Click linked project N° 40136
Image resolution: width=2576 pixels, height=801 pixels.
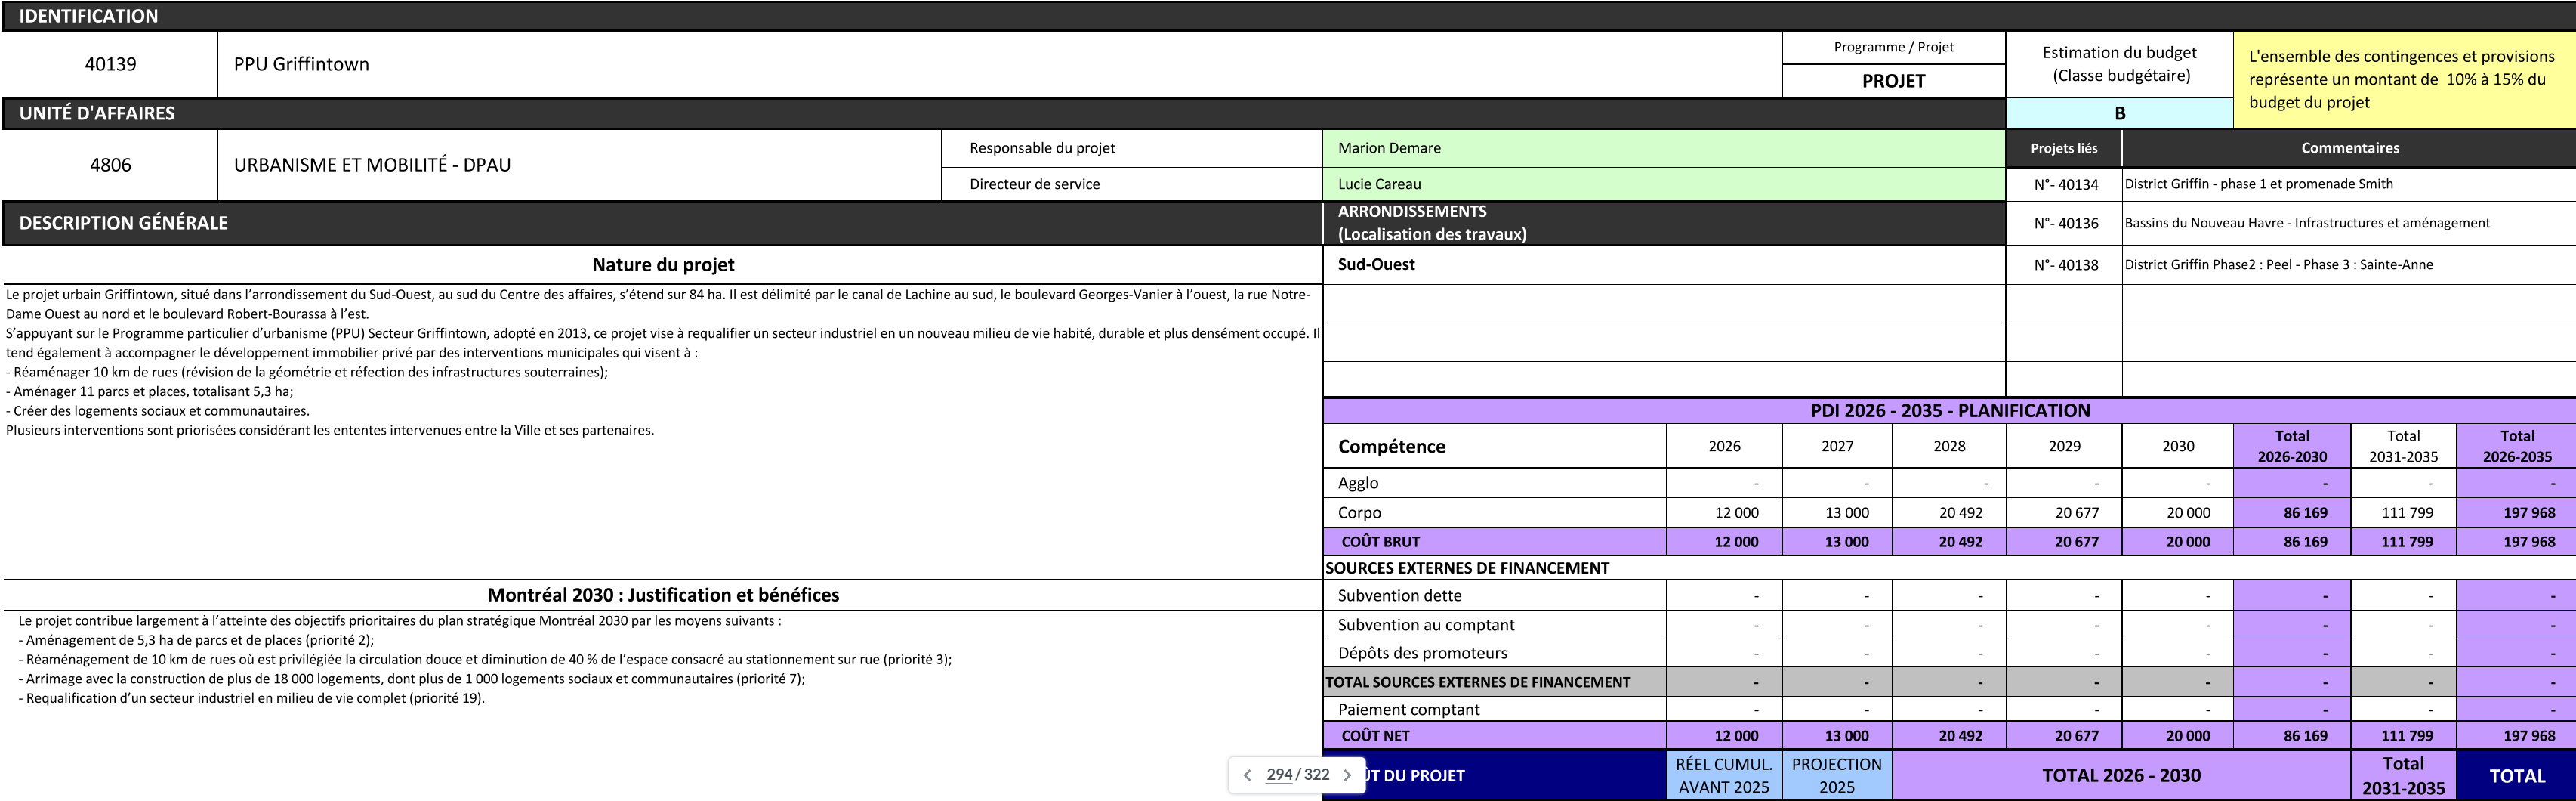click(x=2065, y=223)
